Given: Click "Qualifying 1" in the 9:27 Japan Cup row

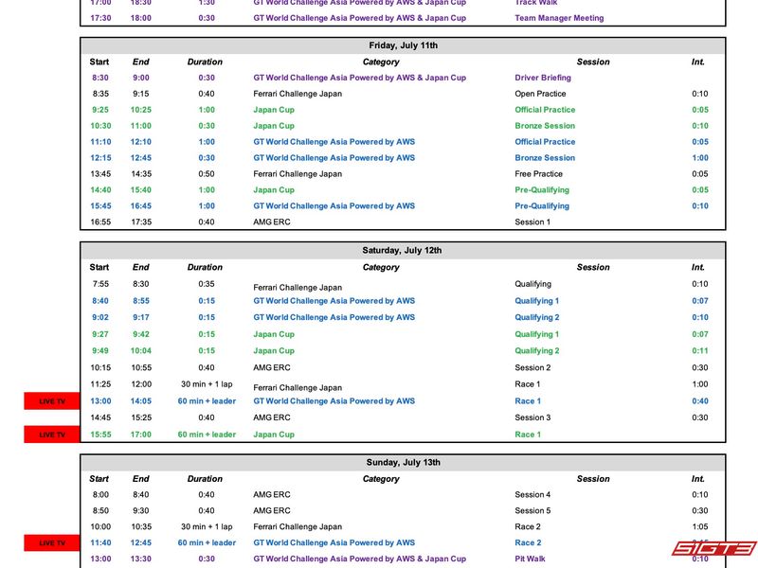Looking at the screenshot, I should pyautogui.click(x=536, y=334).
